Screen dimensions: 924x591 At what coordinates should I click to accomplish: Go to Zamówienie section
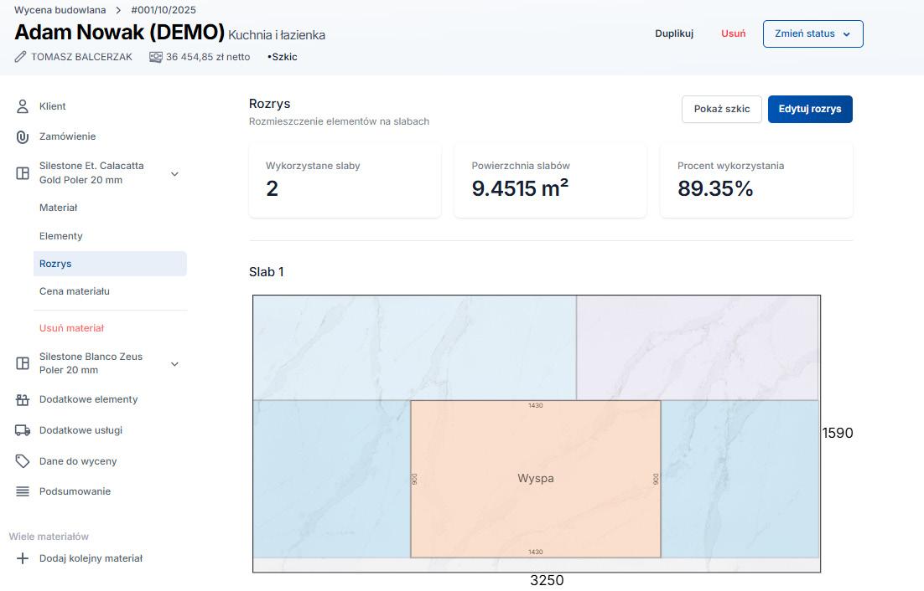tap(67, 136)
